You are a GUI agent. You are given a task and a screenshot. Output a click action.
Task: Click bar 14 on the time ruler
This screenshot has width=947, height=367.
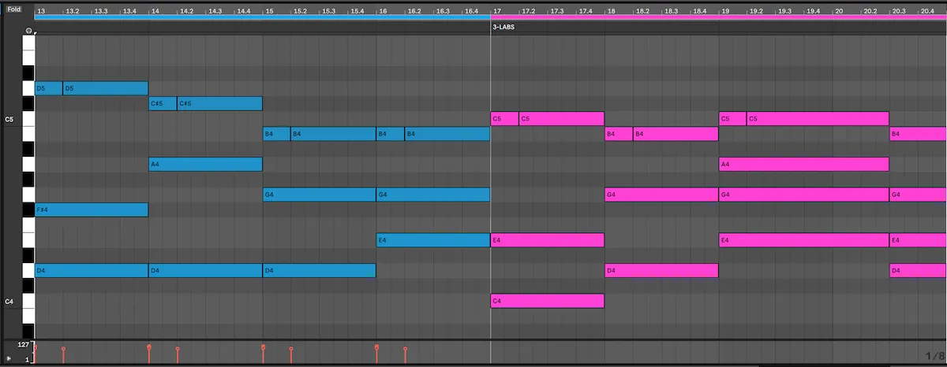click(x=154, y=12)
